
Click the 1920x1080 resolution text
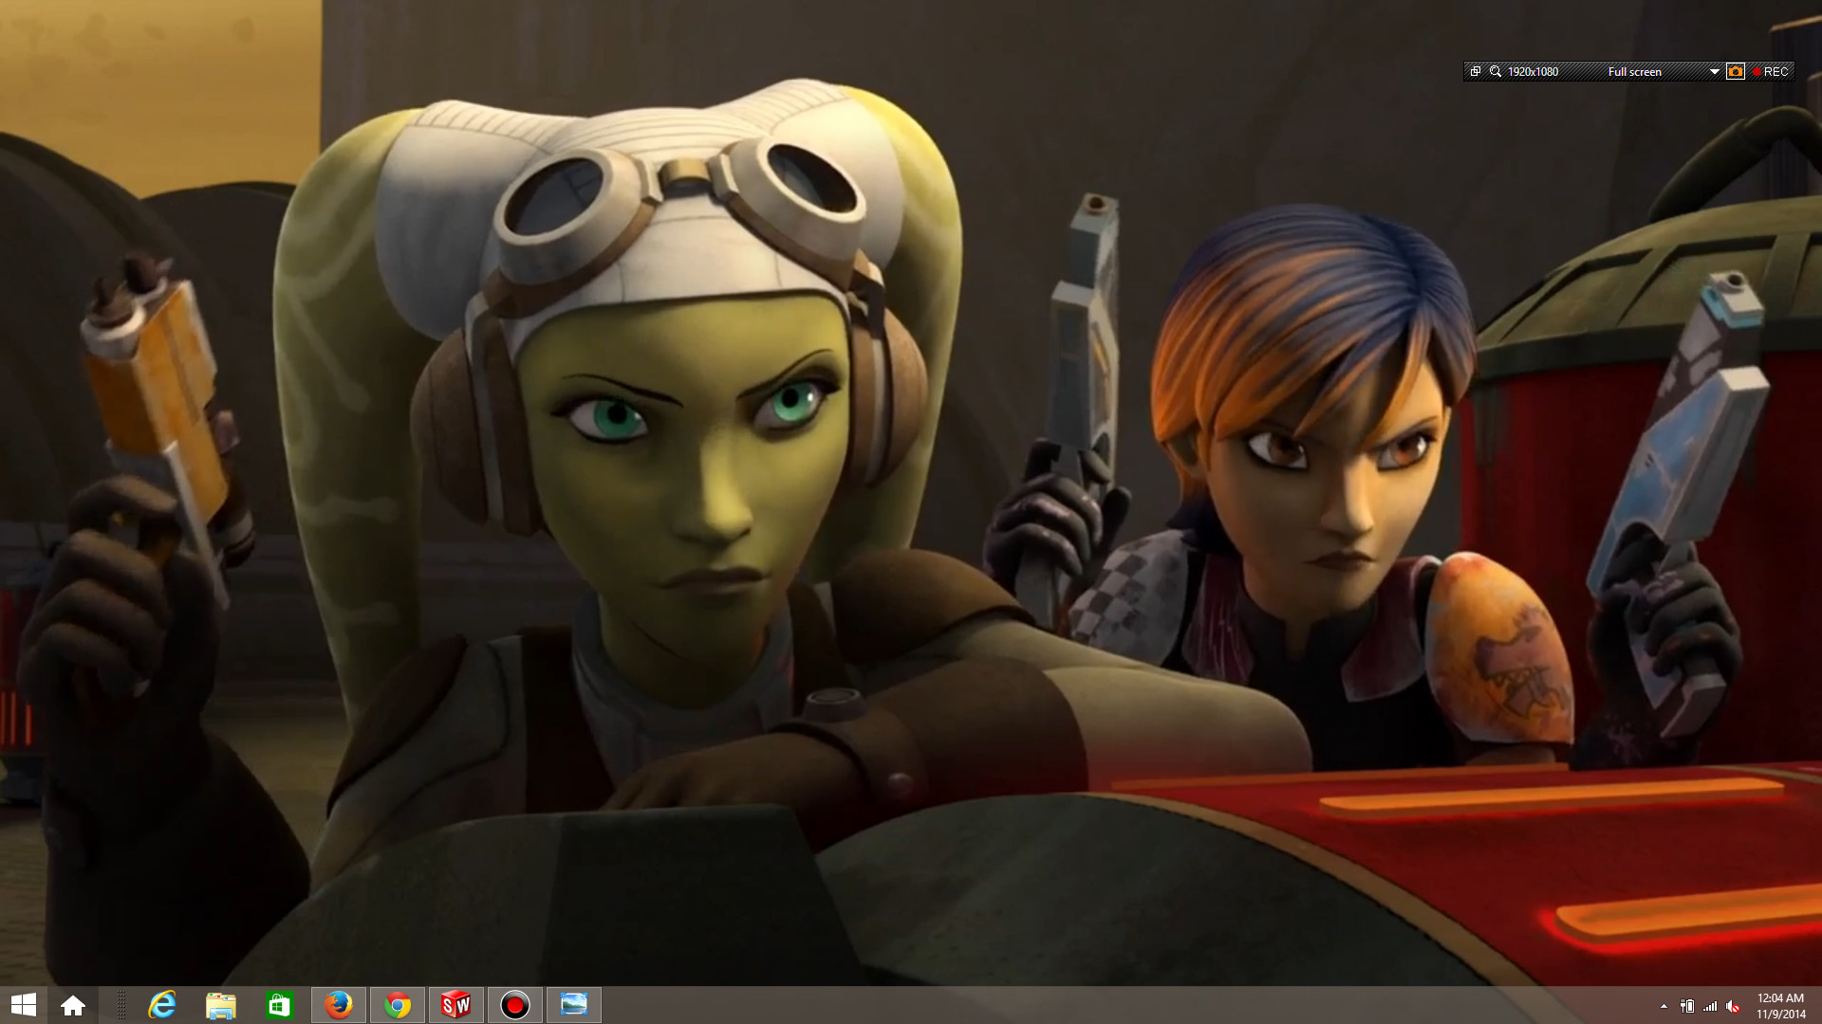[1533, 72]
